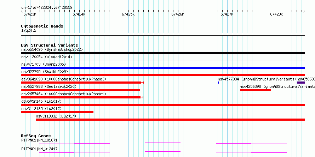The width and height of the screenshot is (315, 157).
Task: Click the 17q24.2 band label
Action: 29,30
